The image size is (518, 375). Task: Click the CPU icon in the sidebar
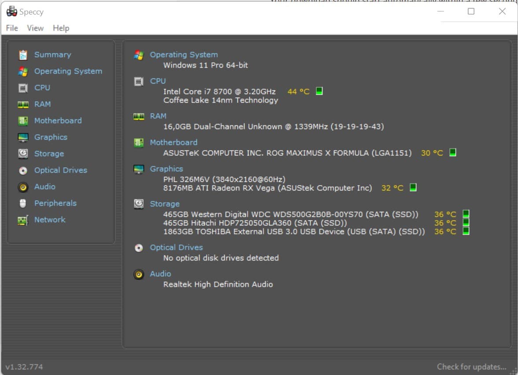(x=22, y=88)
